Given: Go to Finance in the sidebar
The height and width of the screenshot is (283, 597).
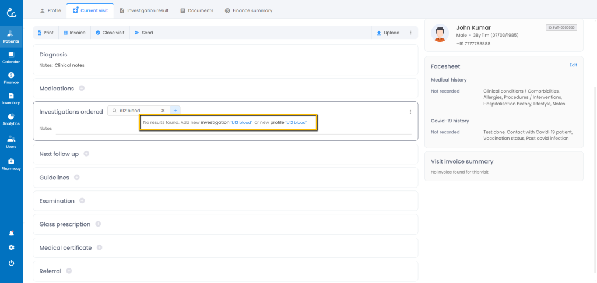Looking at the screenshot, I should (11, 77).
